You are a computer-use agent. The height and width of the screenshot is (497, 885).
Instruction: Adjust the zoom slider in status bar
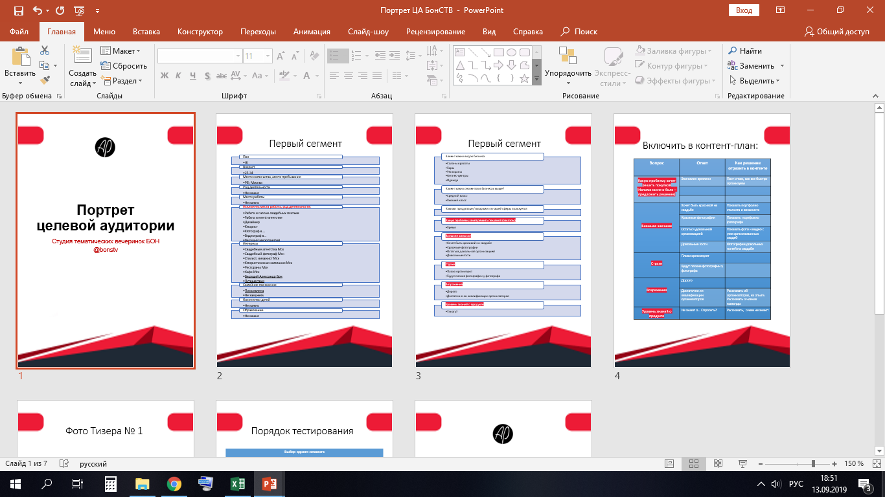tap(814, 464)
